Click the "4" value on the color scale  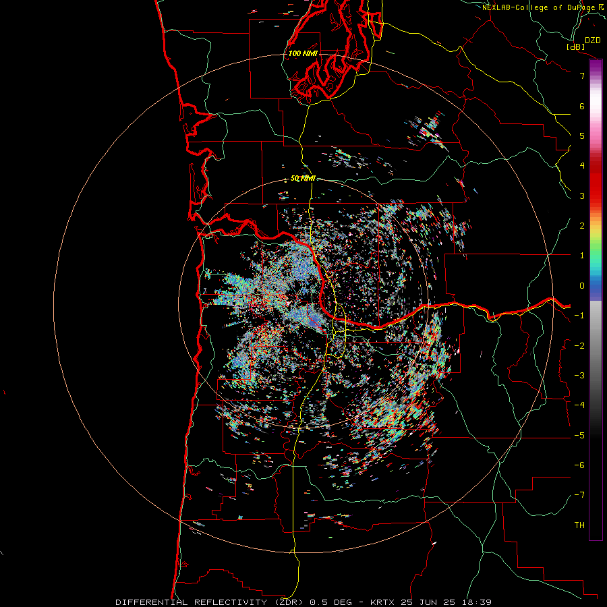point(582,166)
